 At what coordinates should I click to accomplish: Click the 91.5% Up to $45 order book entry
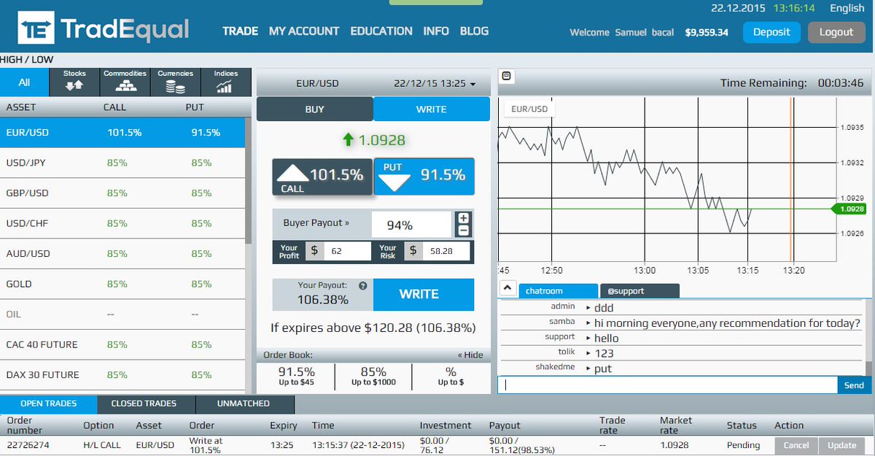click(296, 376)
